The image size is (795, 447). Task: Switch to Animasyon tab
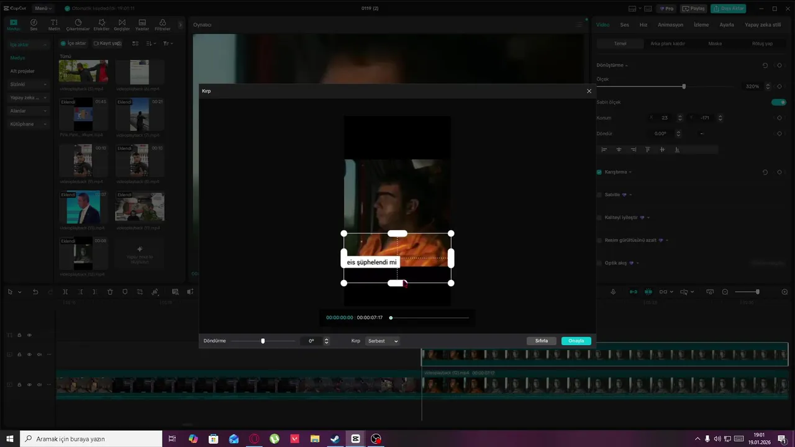(x=670, y=25)
